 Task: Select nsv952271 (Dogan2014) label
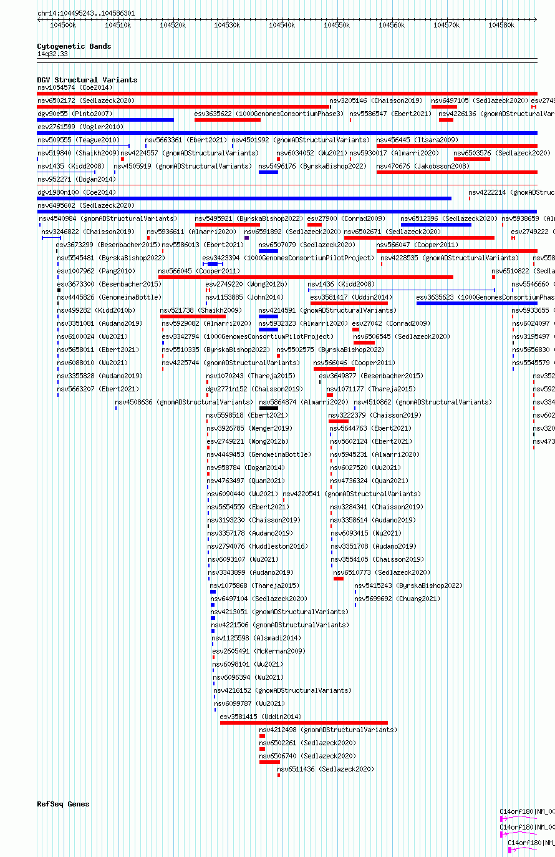tap(77, 179)
